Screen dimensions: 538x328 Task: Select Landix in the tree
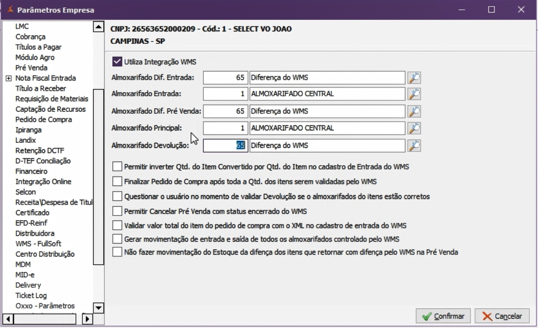click(x=25, y=140)
